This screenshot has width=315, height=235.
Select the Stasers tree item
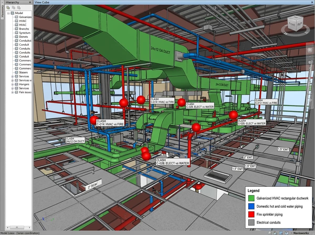[23, 72]
